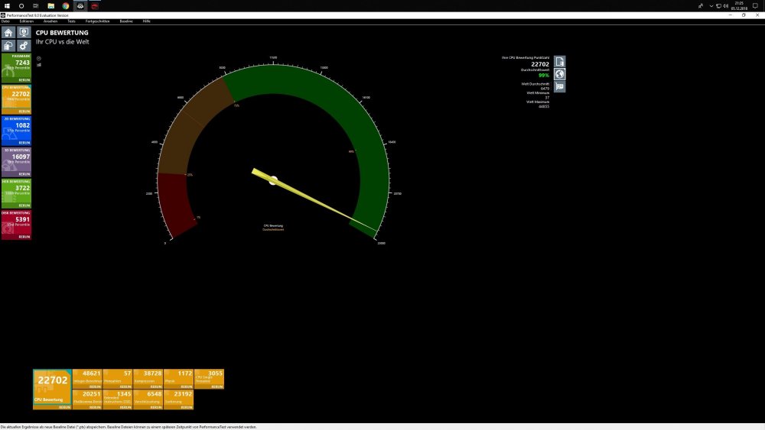
Task: Open the Fortgeschritten menu
Action: [98, 21]
